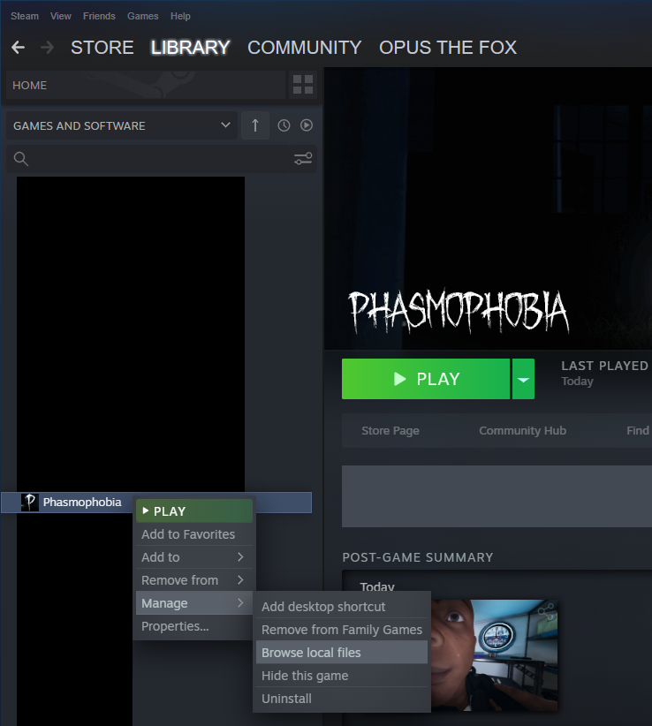Toggle the ready to play icon
This screenshot has width=652, height=726.
coord(307,125)
